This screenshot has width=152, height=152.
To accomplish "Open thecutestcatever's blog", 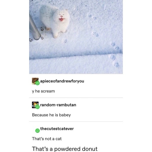I will click(x=57, y=129).
